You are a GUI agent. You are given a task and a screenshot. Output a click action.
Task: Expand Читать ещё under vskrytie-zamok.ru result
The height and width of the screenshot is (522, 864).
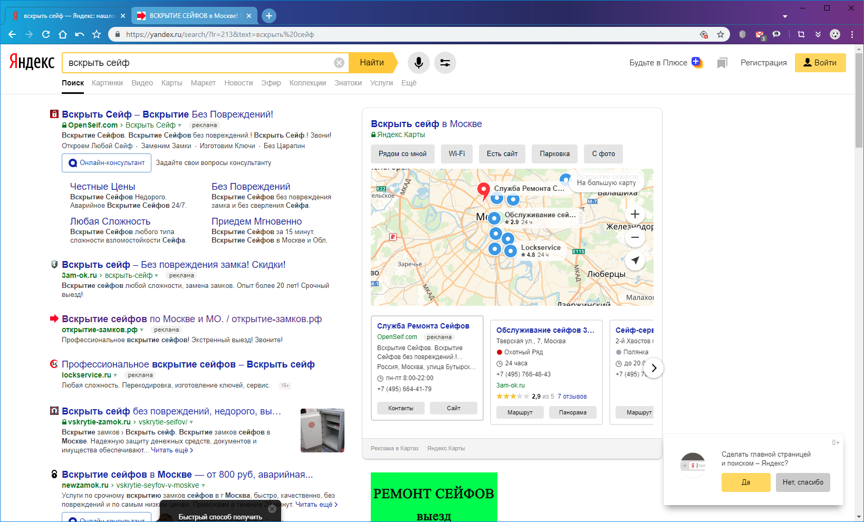pos(172,450)
